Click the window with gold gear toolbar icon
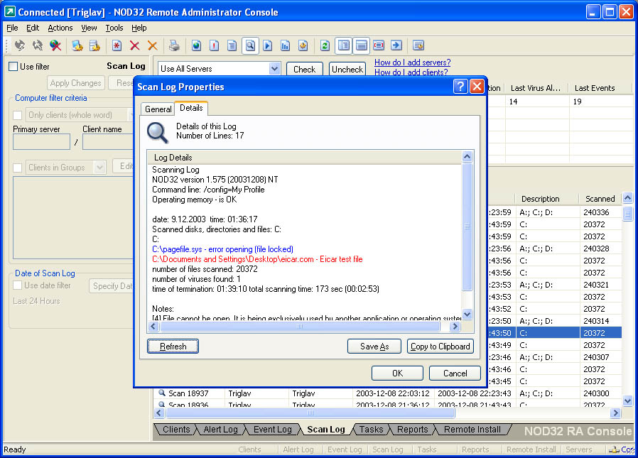The width and height of the screenshot is (638, 458). (418, 45)
